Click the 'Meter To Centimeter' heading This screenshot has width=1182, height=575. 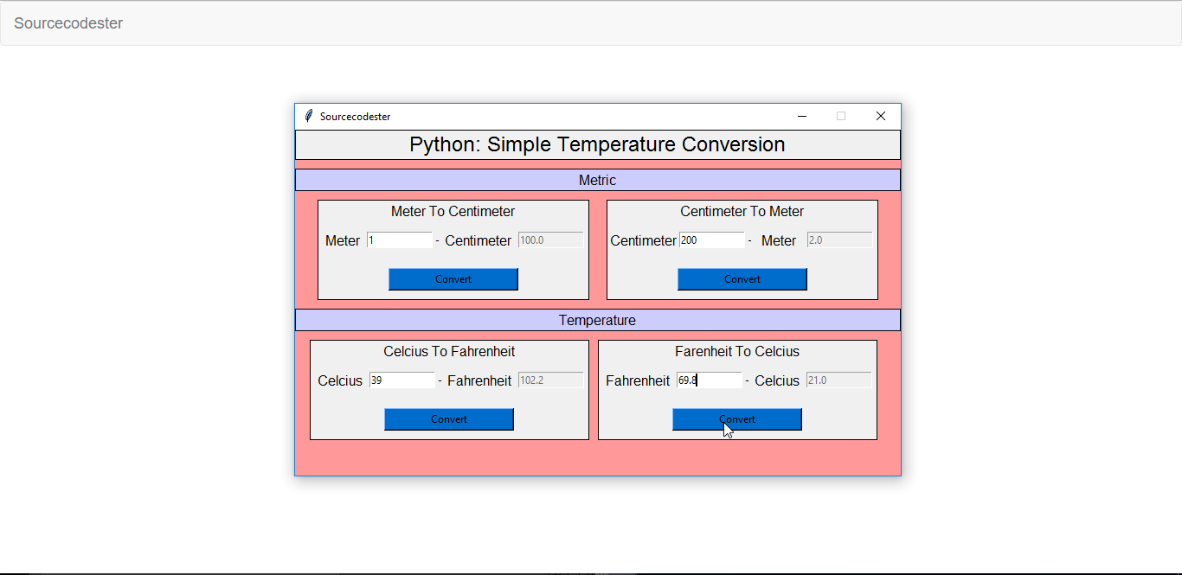(453, 212)
